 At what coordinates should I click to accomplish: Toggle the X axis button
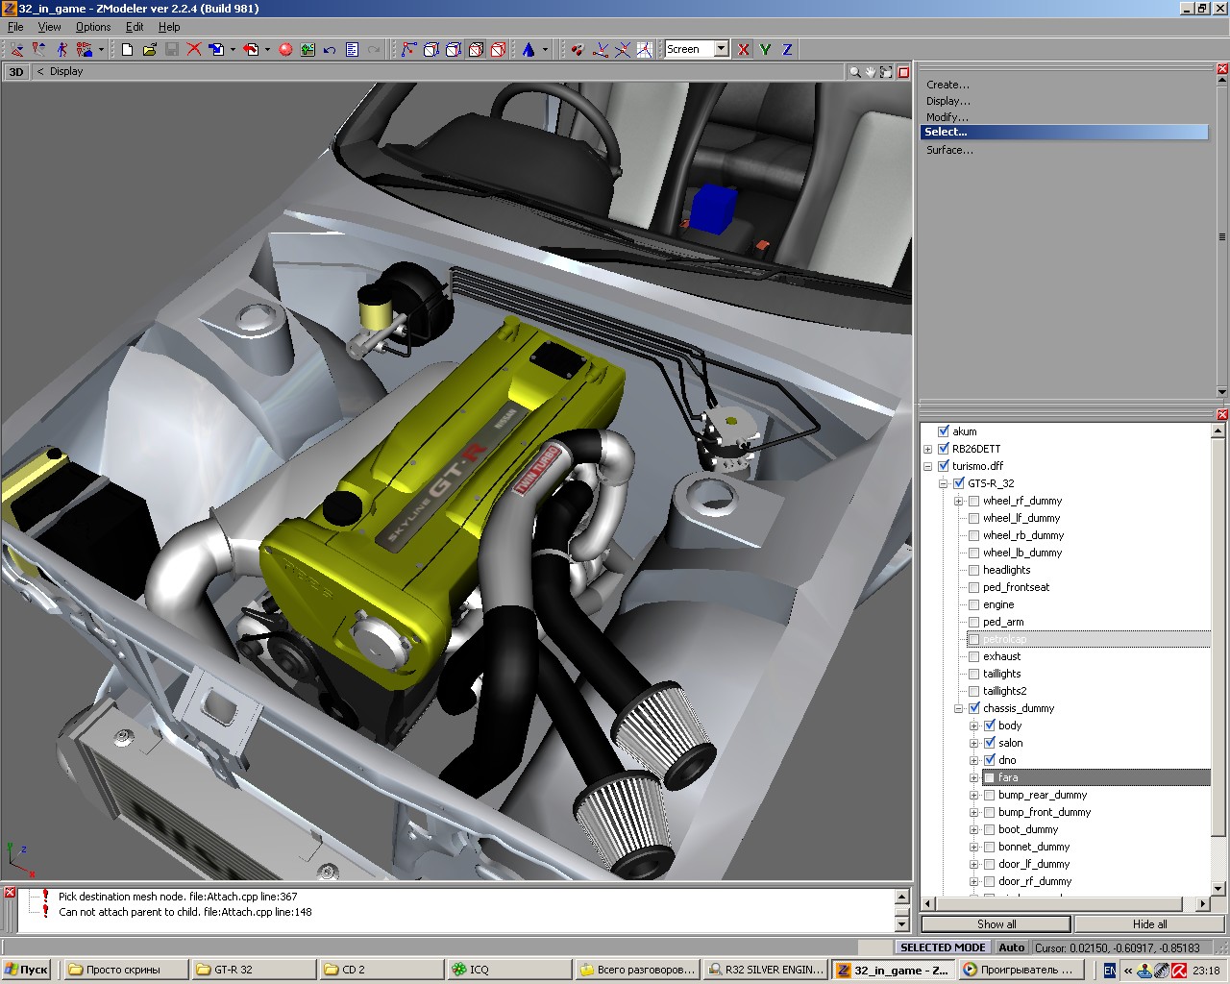click(744, 49)
